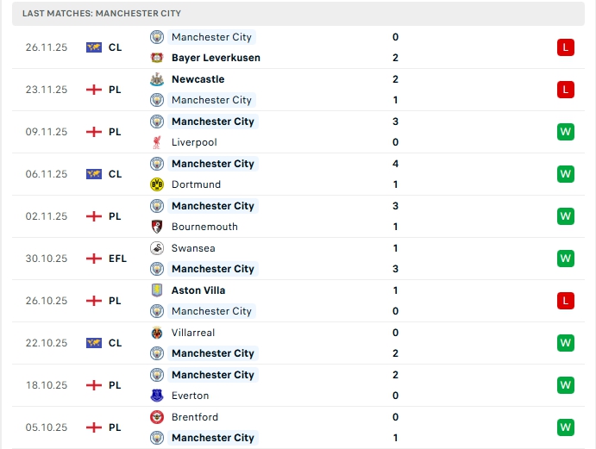The width and height of the screenshot is (596, 449).
Task: Click the Last Matches: Manchester City header
Action: click(x=102, y=14)
